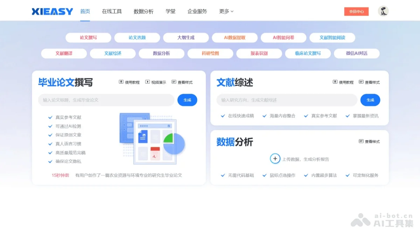This screenshot has width=420, height=236.
Task: Select the 科研绘图 tag pill
Action: [x=210, y=53]
